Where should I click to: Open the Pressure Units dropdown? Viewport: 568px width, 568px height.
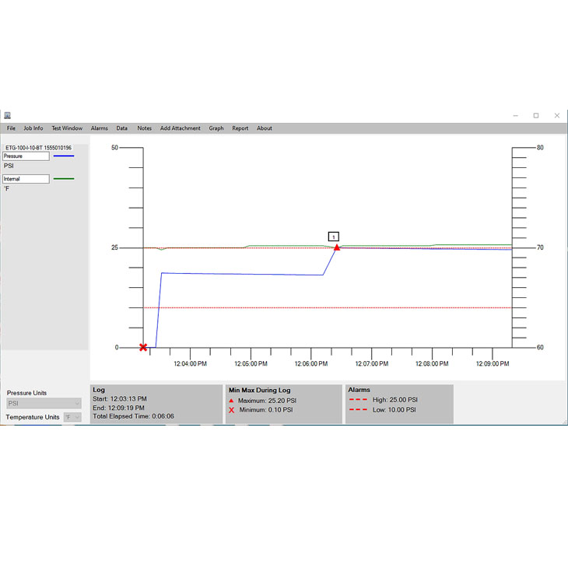[44, 404]
